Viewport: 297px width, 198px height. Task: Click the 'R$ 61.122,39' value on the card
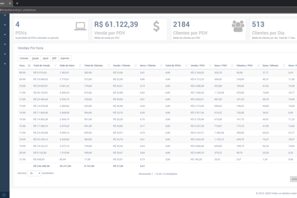pos(116,24)
